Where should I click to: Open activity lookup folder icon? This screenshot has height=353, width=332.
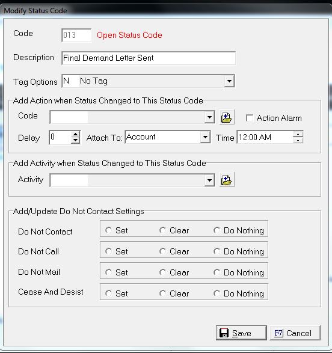(227, 180)
